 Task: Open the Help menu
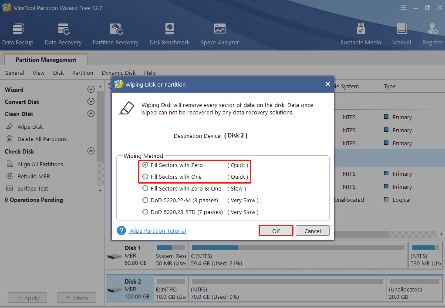150,73
